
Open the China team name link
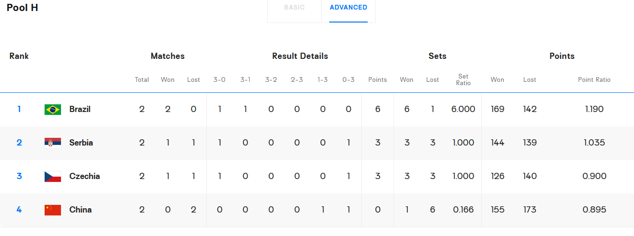(x=80, y=210)
